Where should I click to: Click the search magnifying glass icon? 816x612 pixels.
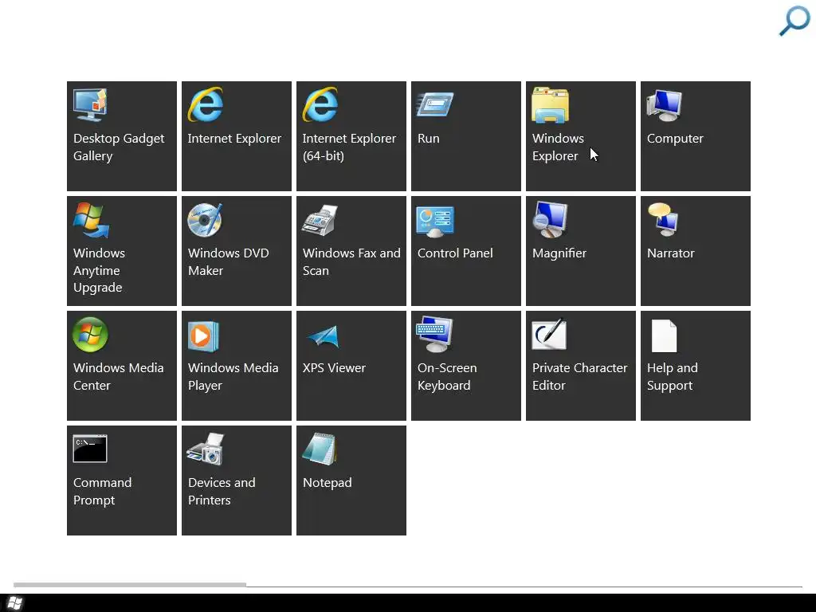tap(794, 21)
